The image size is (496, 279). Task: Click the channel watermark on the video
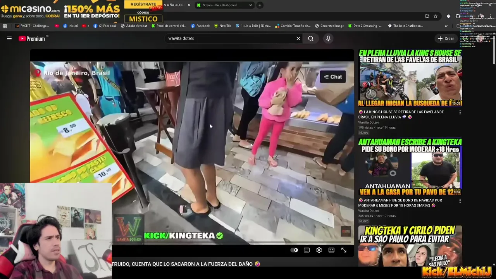pyautogui.click(x=346, y=232)
